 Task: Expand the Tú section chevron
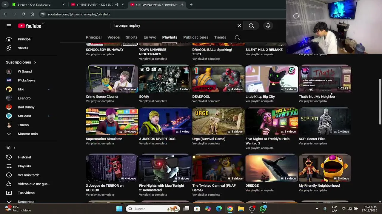click(x=14, y=148)
